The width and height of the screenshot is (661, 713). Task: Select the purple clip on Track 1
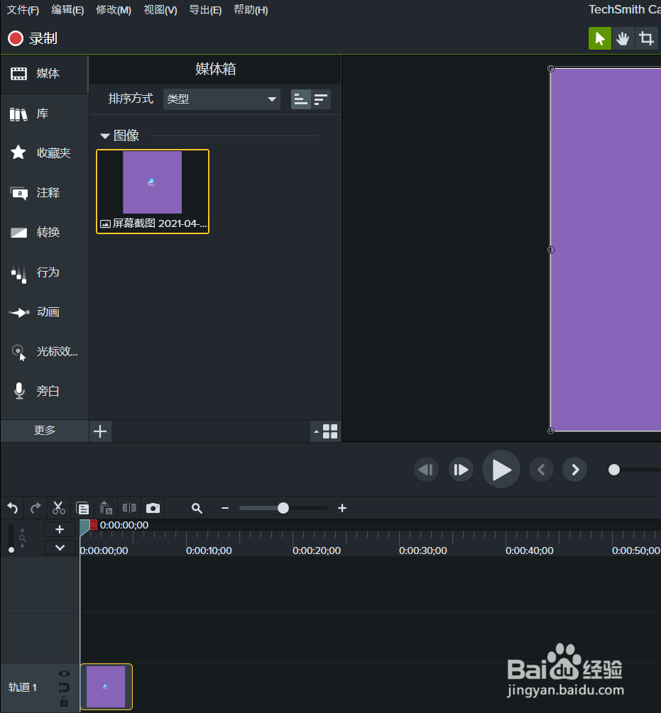point(106,687)
